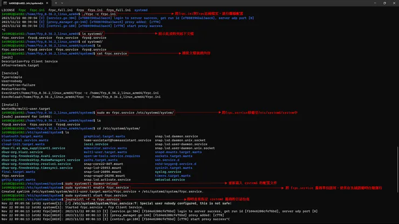Click home-assistant@homeassistant.service entry
The image size is (399, 224).
(x=118, y=140)
